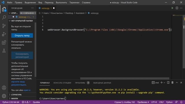Click UTF-8 encoding in status bar

tap(154, 102)
